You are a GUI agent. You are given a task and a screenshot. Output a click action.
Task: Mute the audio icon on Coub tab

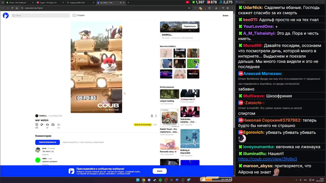pyautogui.click(x=120, y=3)
